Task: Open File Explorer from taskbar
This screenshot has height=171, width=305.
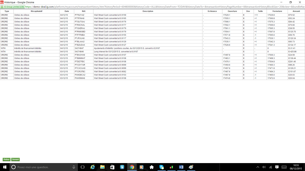Action: click(102, 167)
